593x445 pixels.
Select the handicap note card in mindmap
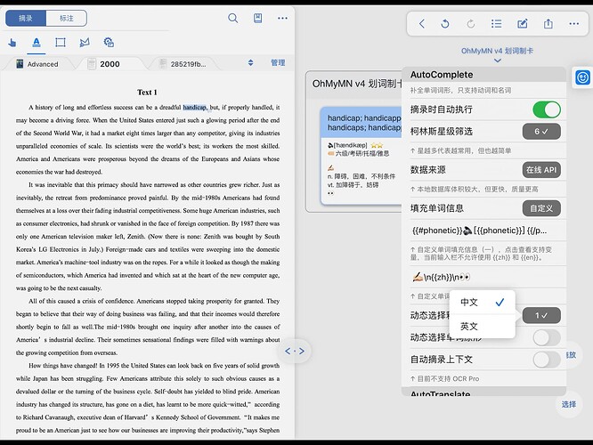(361, 156)
